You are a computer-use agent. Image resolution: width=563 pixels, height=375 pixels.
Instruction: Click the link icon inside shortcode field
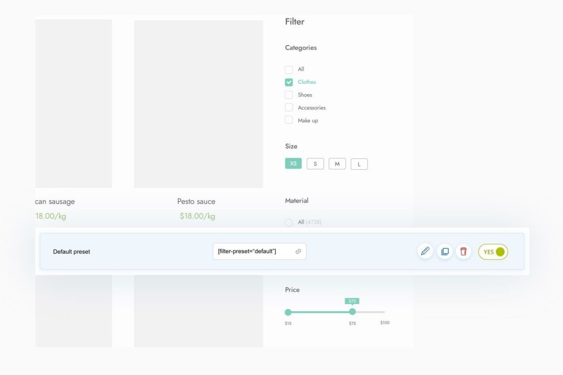pos(298,251)
